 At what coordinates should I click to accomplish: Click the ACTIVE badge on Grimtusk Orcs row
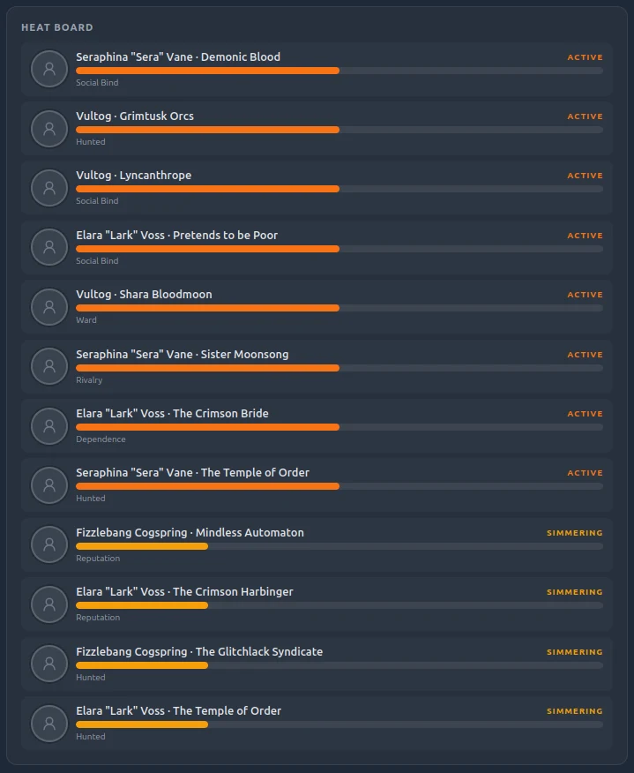pos(585,116)
